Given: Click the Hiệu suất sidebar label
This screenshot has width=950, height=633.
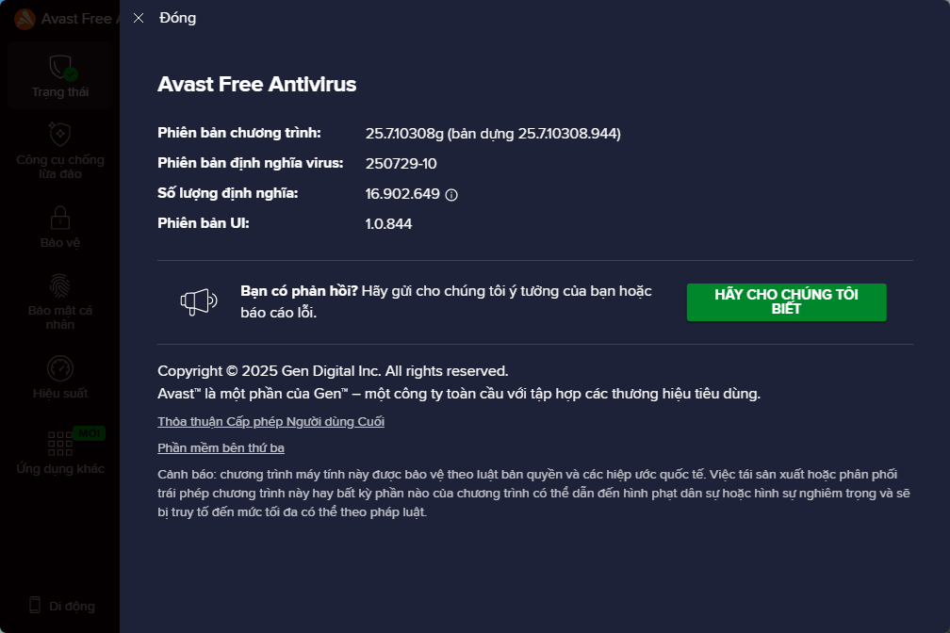Looking at the screenshot, I should (60, 394).
